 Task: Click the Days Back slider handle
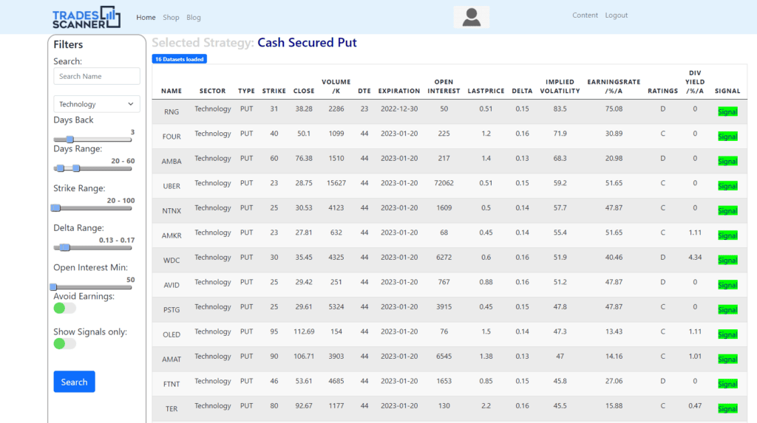[70, 140]
